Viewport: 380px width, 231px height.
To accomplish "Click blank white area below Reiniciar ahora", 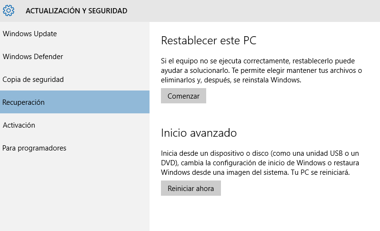I will [264, 212].
